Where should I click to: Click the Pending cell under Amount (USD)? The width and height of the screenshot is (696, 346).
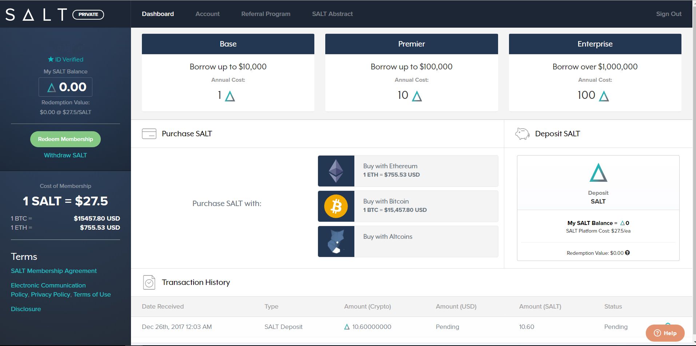pos(448,327)
